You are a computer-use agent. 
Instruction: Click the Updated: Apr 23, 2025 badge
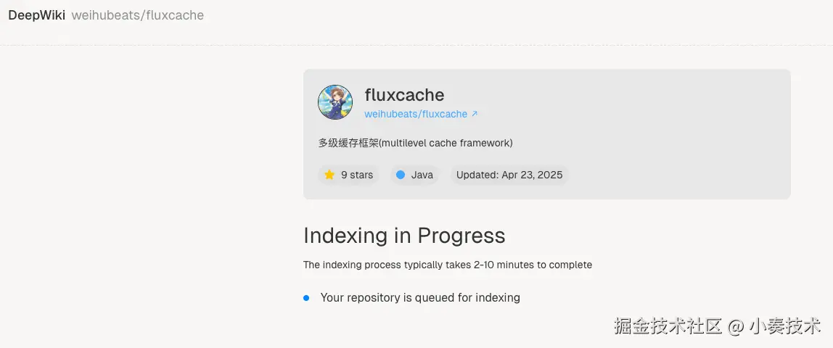click(509, 175)
